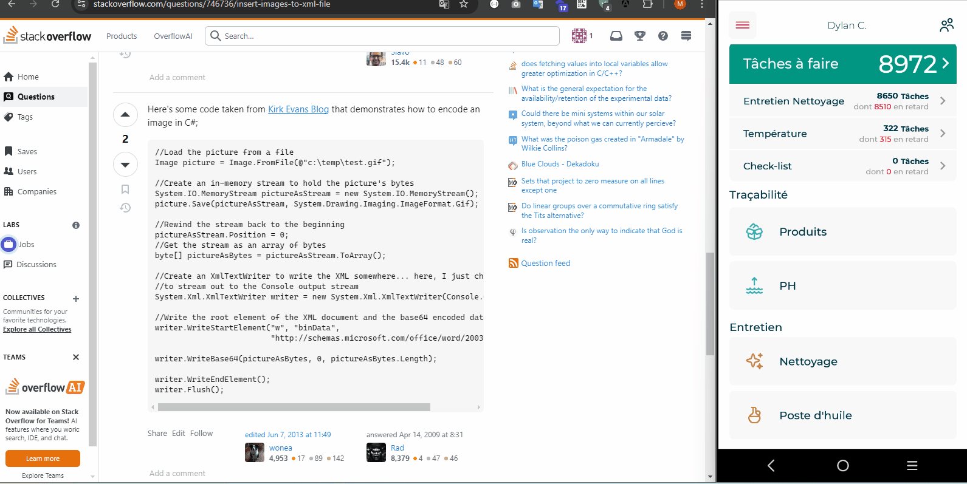This screenshot has width=967, height=484.
Task: Open the poison gas in Armadale question
Action: tap(602, 143)
